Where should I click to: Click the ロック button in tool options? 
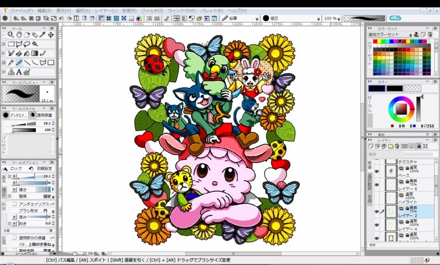pyautogui.click(x=13, y=169)
